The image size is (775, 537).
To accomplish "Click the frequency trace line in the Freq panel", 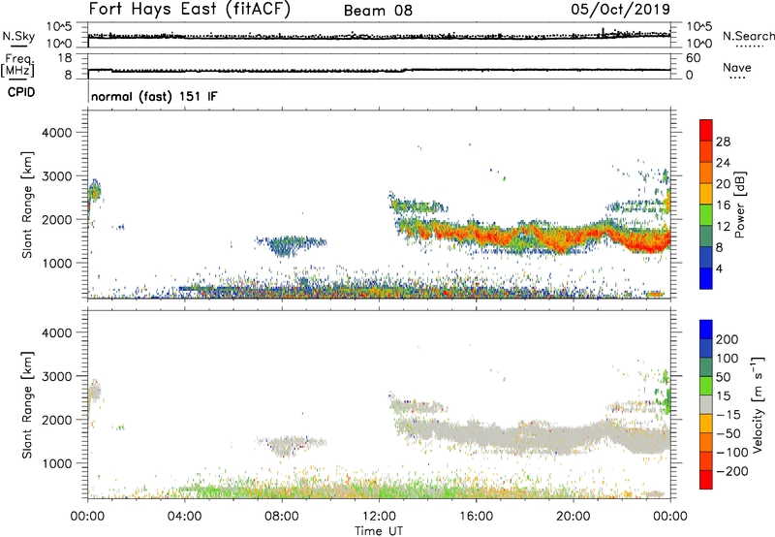I will tap(379, 71).
